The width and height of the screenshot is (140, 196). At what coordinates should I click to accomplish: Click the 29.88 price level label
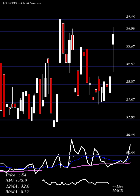(130, 153)
